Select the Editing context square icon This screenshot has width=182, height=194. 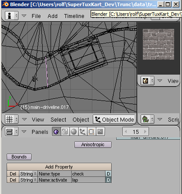(91, 132)
